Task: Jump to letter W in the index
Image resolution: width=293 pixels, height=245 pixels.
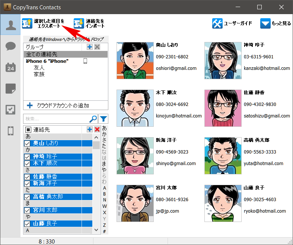Action: pos(105,206)
